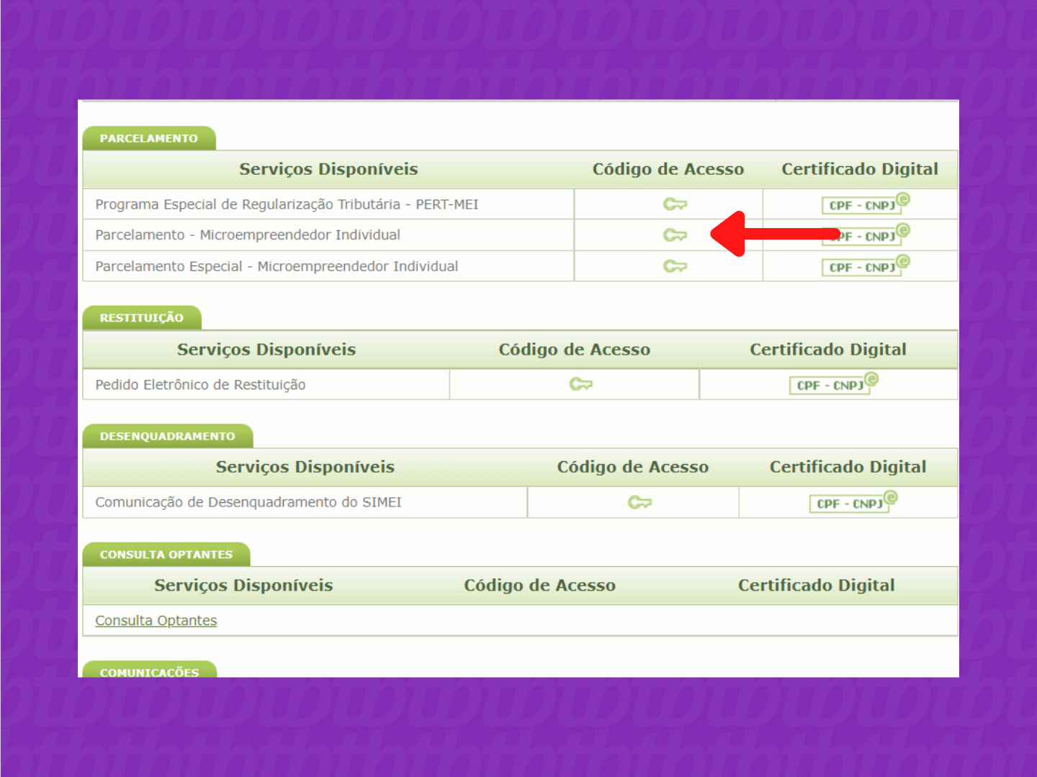Screen dimensions: 1037x777
Task: Select the RESTITUIÇÃO section tab
Action: tap(142, 318)
